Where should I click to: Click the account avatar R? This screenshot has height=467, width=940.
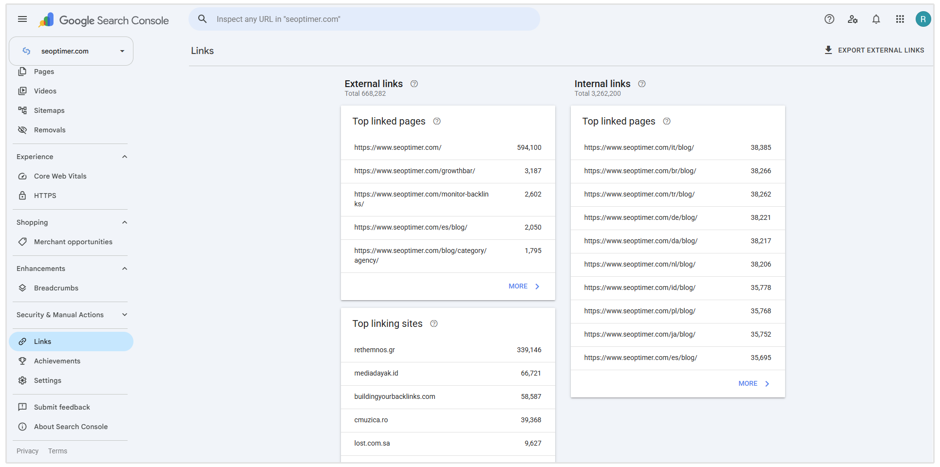coord(923,19)
